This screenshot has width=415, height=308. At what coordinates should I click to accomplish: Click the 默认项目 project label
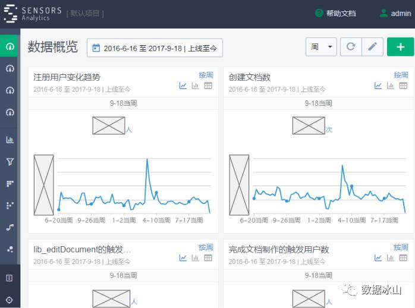[85, 14]
